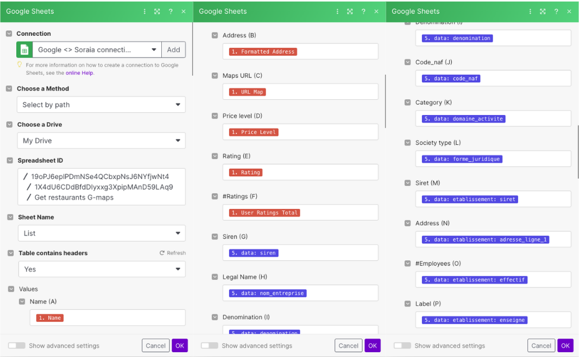Expand the first Google Sheets panel to fullscreen
579x357 pixels.
tap(157, 11)
